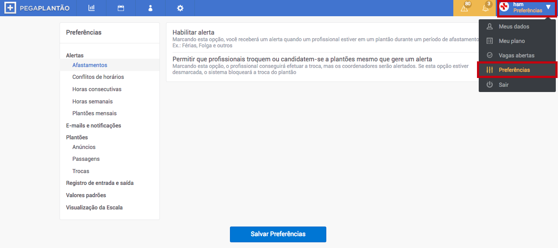Open the professionals person icon

coord(150,8)
